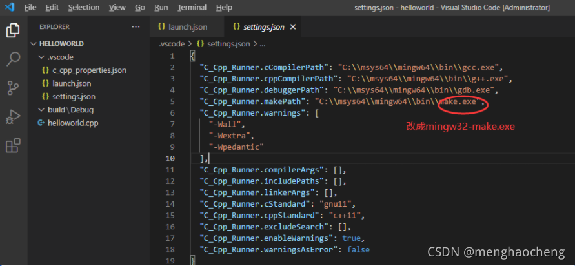This screenshot has width=575, height=266.
Task: Click line number 18 in the gutter
Action: click(x=170, y=249)
